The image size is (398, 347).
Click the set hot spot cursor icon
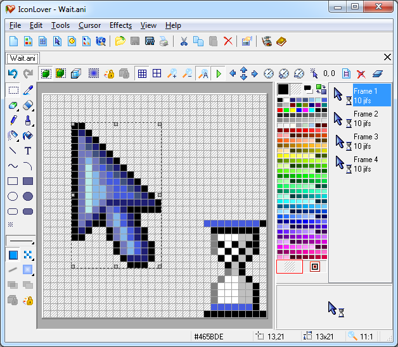click(314, 73)
